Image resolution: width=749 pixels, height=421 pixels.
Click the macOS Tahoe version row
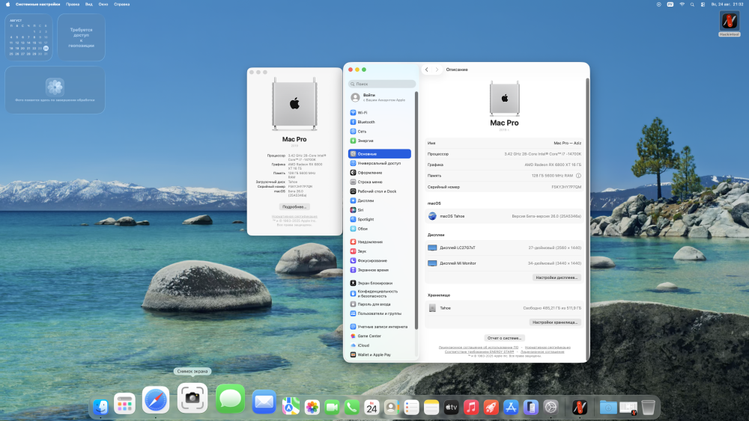tap(504, 216)
